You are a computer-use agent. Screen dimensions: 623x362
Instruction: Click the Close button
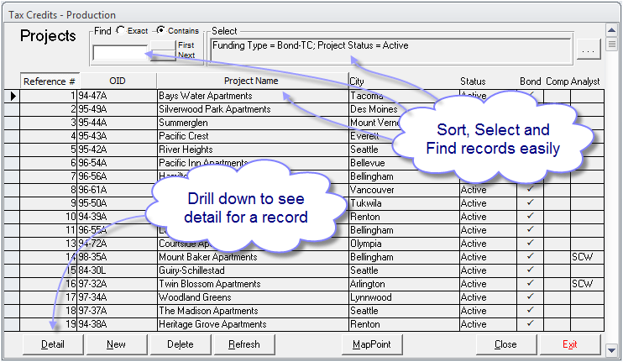click(x=505, y=344)
